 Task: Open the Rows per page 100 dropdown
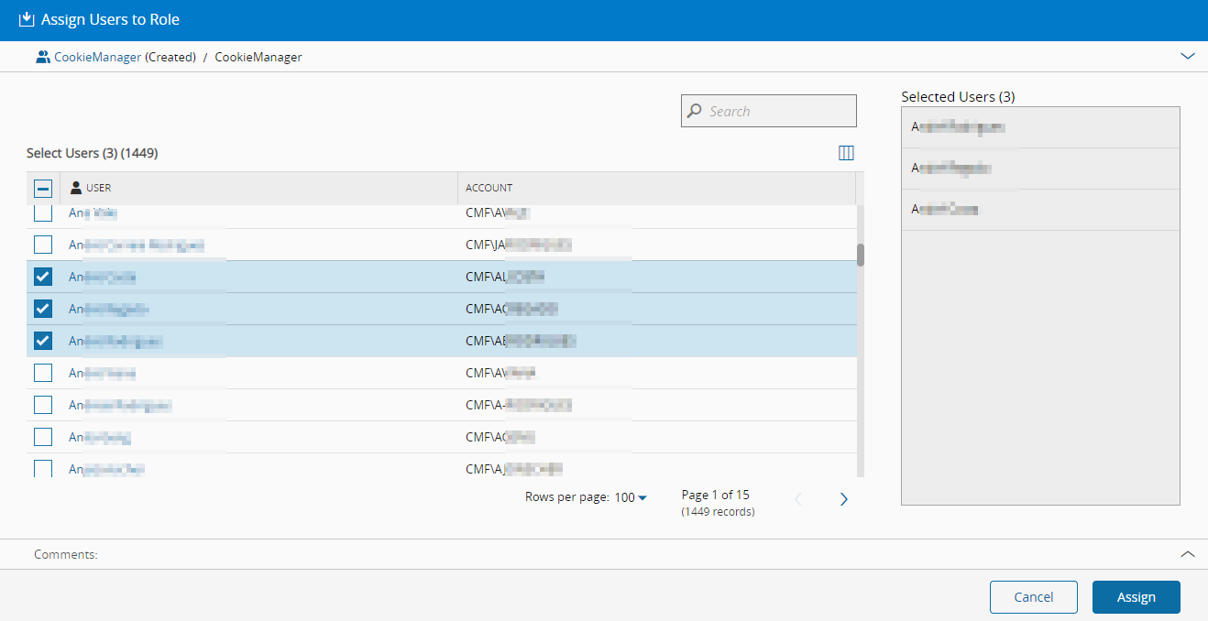(630, 497)
